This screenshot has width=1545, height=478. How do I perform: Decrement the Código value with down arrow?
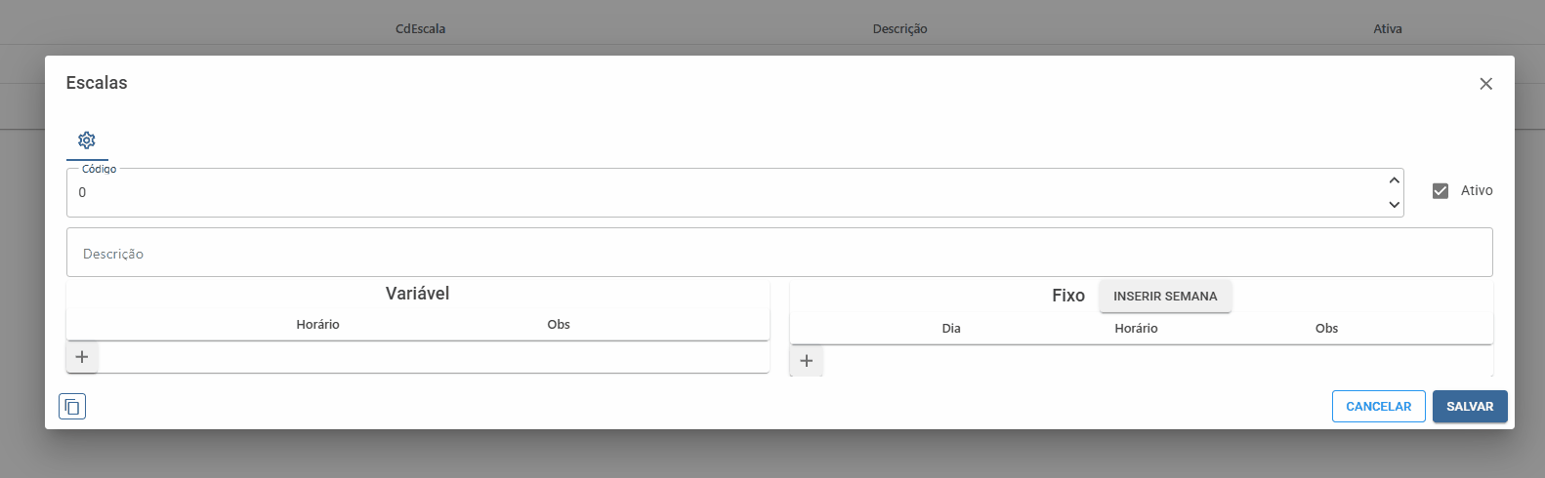click(x=1394, y=205)
